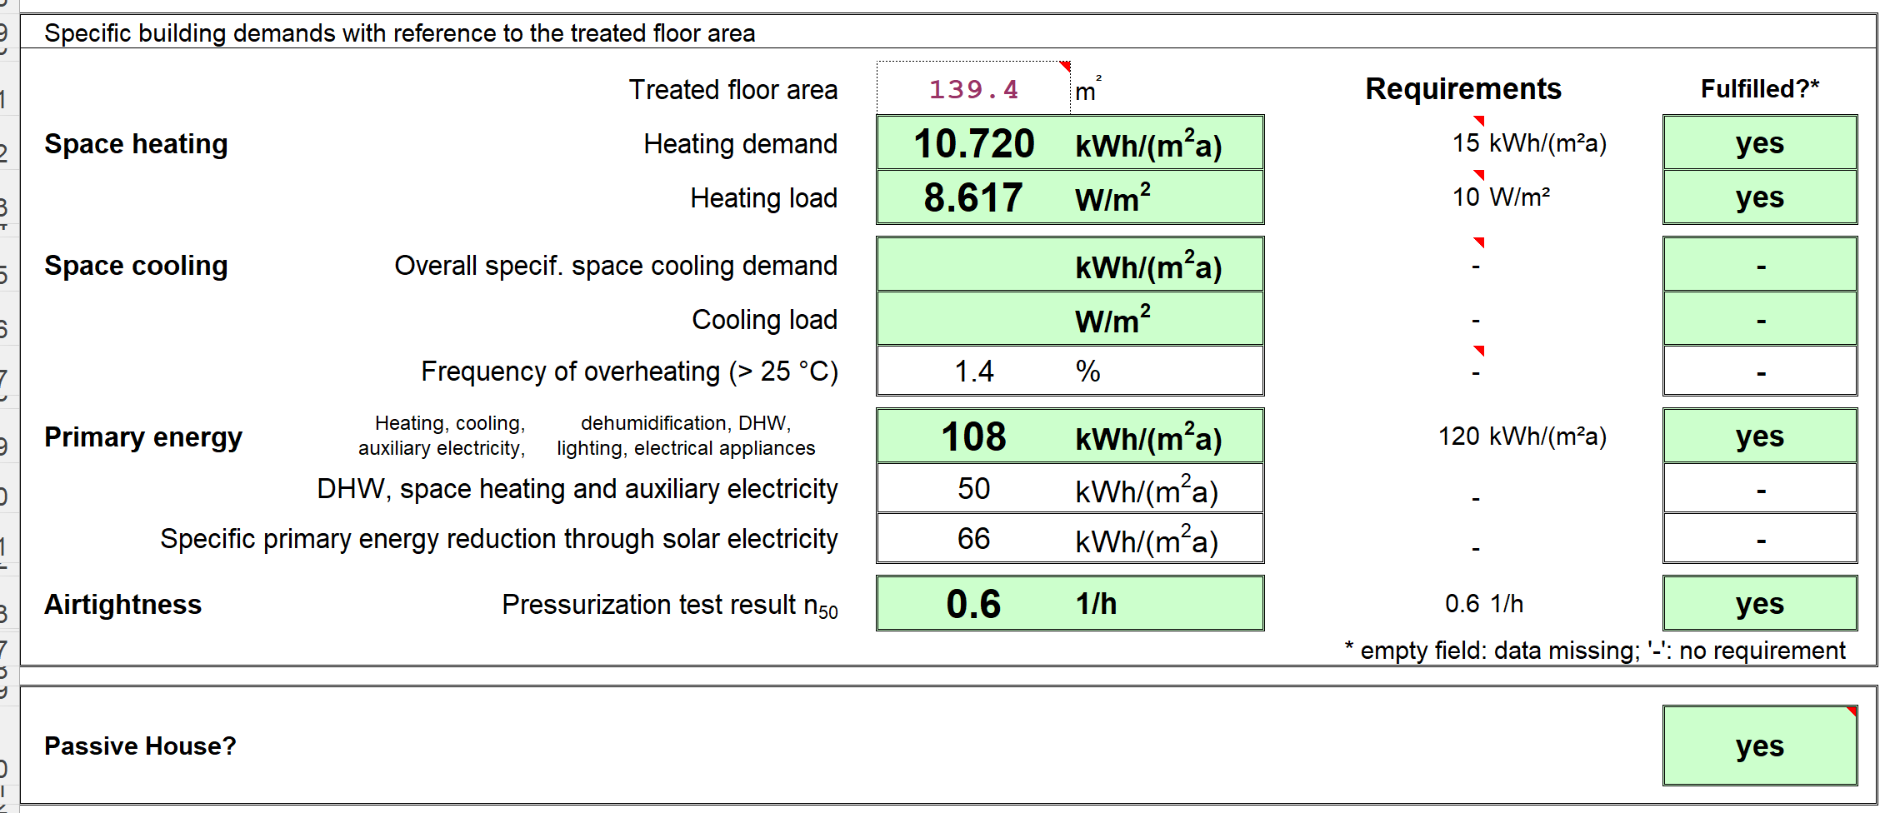1900x813 pixels.
Task: Click the Pressurization test result 0.6 cell
Action: (x=1070, y=603)
